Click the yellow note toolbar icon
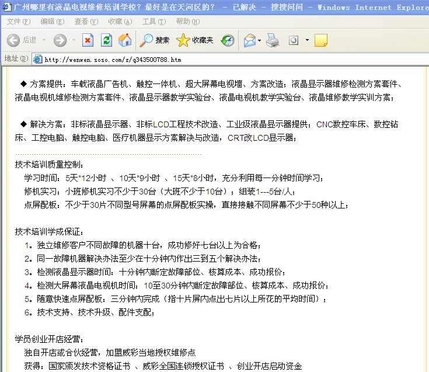The height and width of the screenshot is (372, 429). point(320,40)
